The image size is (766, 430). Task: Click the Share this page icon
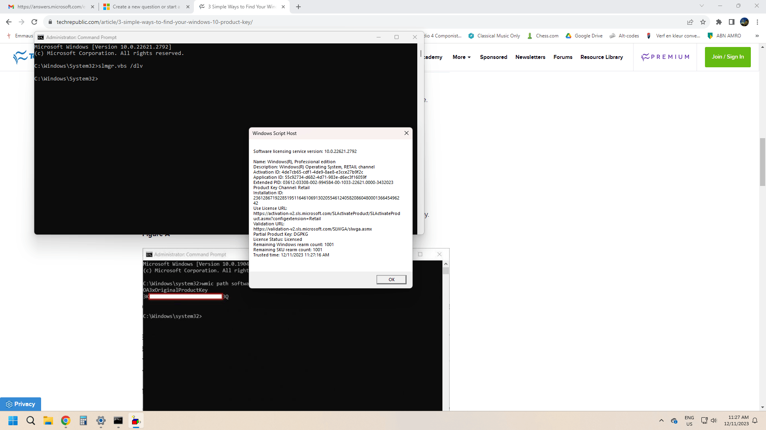[x=690, y=22]
